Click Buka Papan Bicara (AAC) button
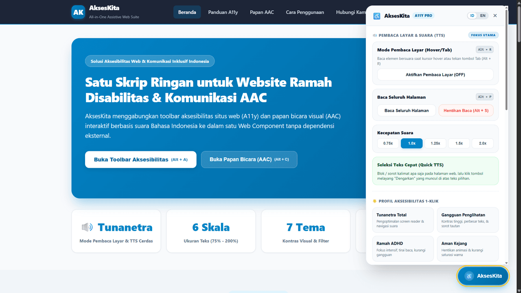521x293 pixels. click(249, 160)
